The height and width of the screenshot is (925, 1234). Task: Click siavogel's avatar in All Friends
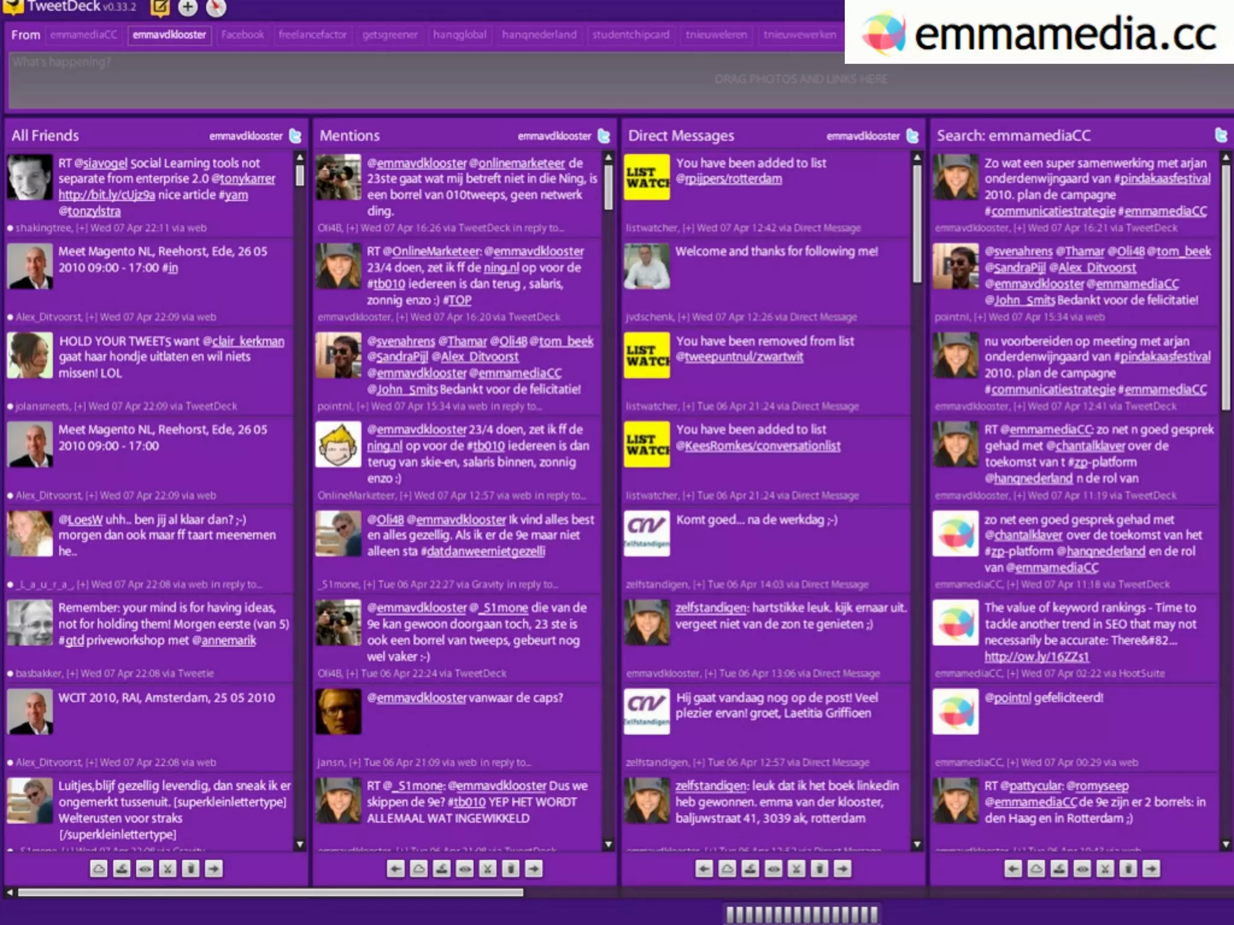pos(30,176)
